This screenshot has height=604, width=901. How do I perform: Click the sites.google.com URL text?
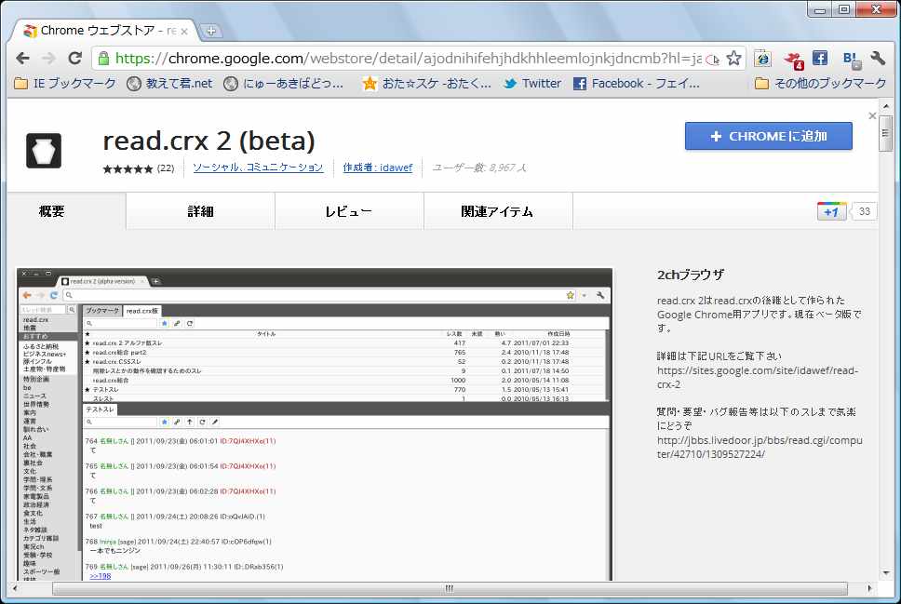pyautogui.click(x=758, y=378)
